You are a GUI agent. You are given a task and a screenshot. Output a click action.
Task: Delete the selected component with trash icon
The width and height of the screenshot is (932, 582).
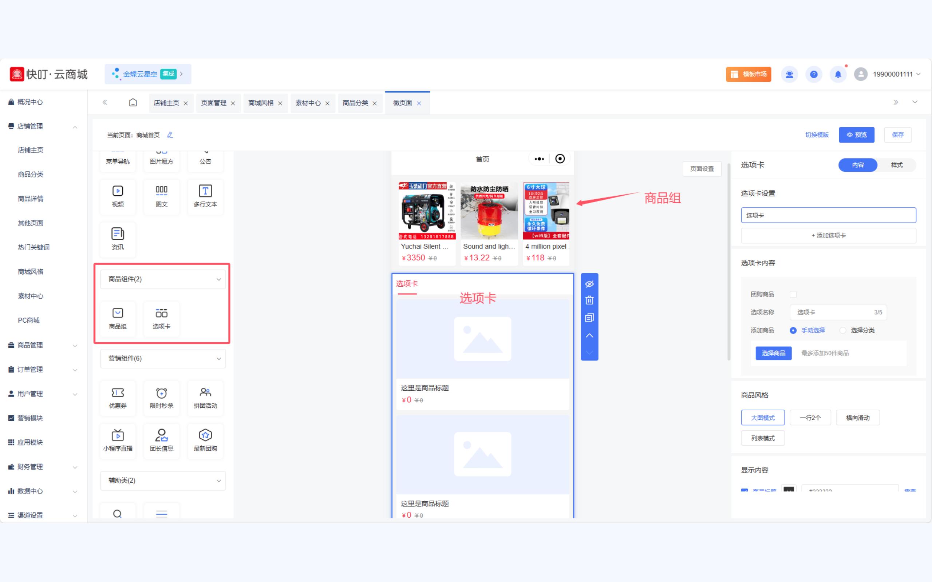point(589,300)
